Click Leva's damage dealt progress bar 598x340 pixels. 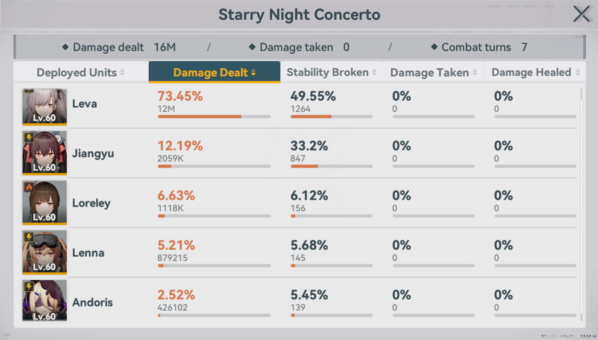[215, 117]
